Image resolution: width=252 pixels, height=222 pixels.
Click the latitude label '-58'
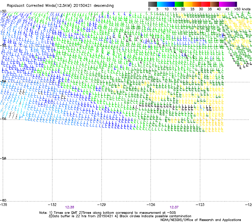click(3, 158)
